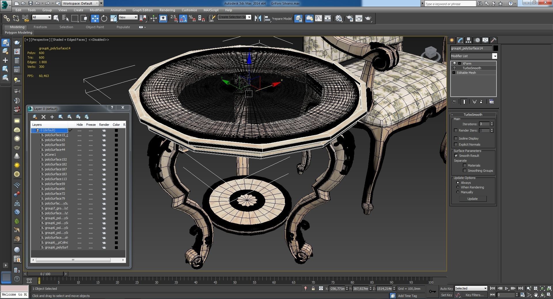Open the Modifiers menu
The width and height of the screenshot is (553, 299).
pyautogui.click(x=97, y=10)
